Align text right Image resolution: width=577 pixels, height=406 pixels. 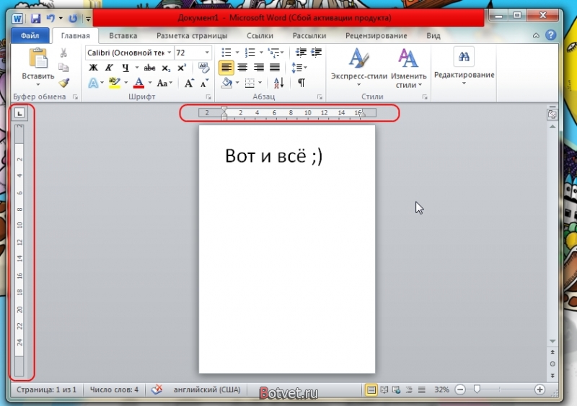click(x=259, y=68)
